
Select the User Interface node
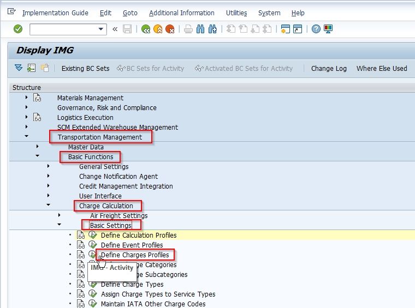100,196
